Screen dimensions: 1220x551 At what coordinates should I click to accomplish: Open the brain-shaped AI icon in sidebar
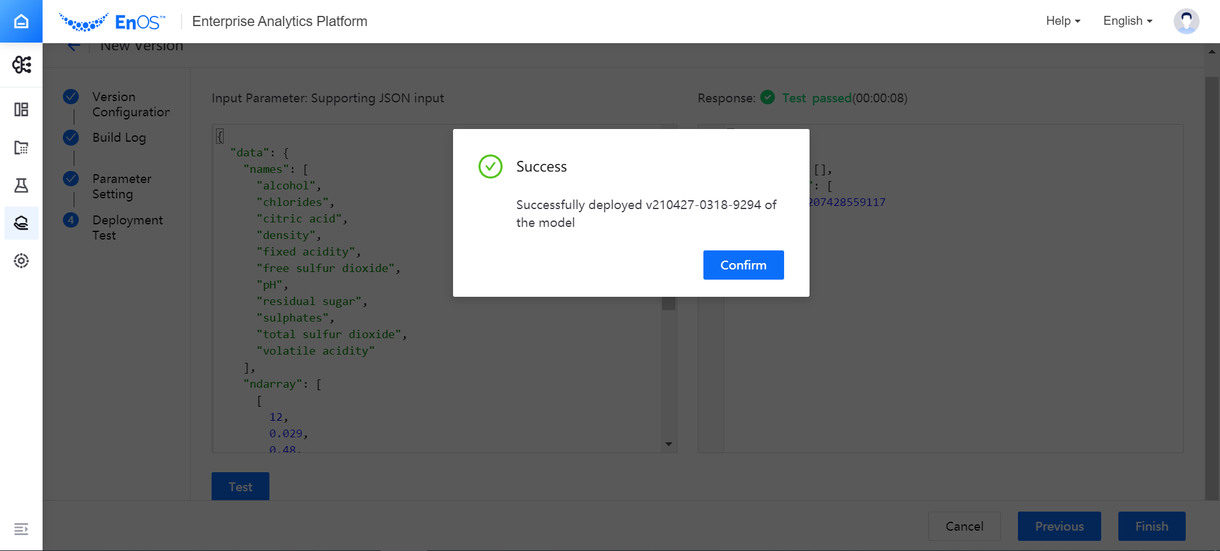point(22,64)
